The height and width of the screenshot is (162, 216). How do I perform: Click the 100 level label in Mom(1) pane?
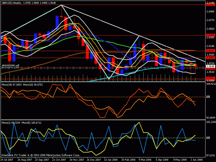[208, 138]
